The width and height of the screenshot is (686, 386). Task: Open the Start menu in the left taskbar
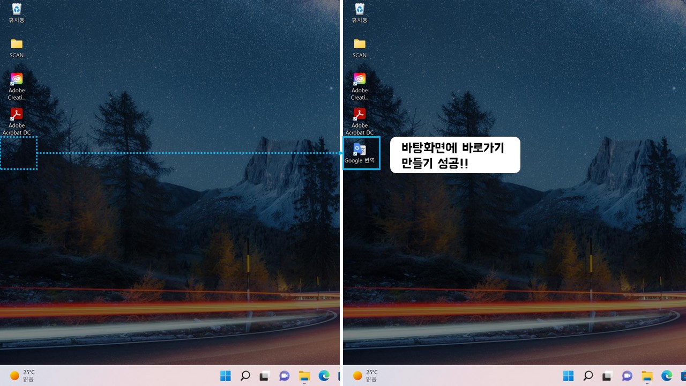click(226, 376)
